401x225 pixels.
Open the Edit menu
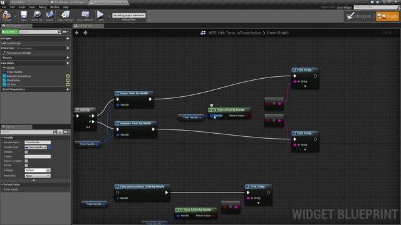pos(13,7)
